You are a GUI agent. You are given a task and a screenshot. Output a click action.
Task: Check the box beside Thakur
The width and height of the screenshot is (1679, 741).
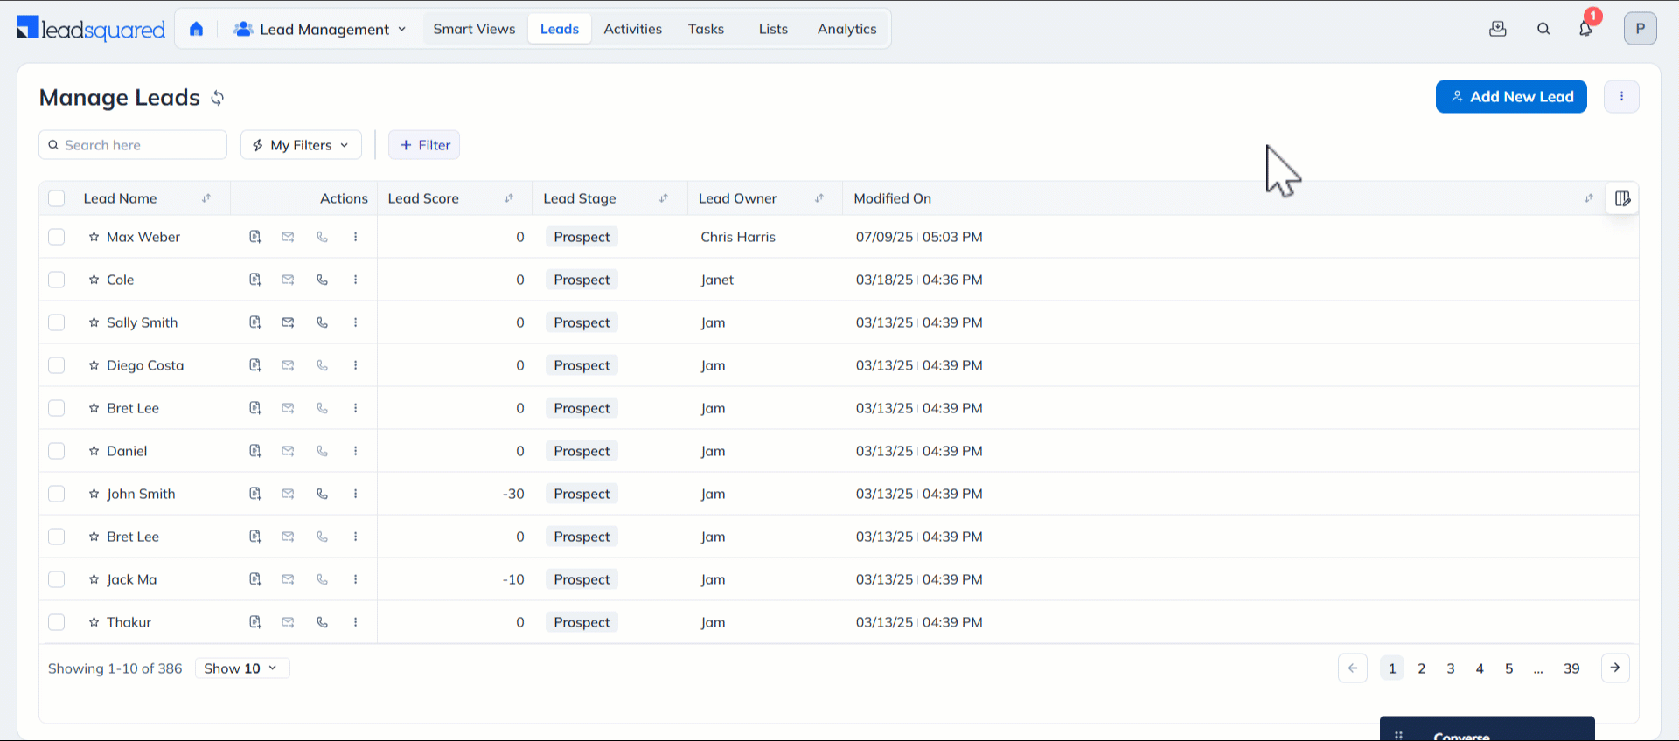click(x=57, y=622)
